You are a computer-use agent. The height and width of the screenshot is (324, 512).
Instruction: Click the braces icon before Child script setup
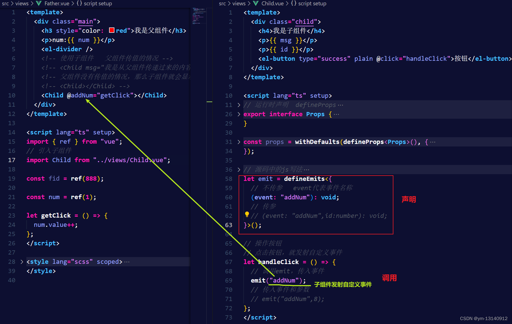click(294, 3)
